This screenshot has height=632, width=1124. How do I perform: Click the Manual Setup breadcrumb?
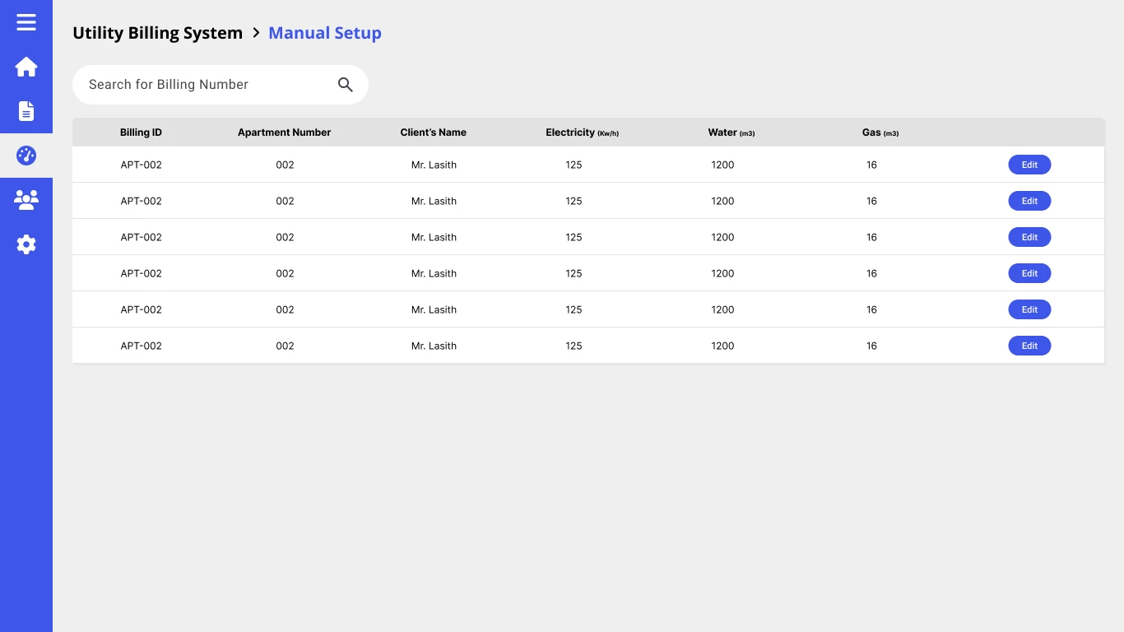tap(325, 33)
